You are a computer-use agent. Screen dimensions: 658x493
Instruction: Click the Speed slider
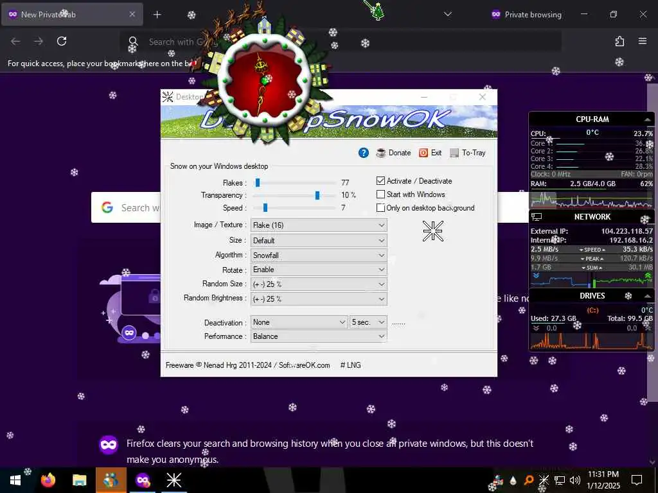294,208
